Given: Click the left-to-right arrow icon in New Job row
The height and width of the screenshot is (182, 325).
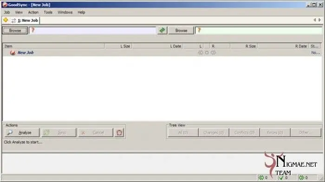Looking at the screenshot, I should click(x=213, y=52).
